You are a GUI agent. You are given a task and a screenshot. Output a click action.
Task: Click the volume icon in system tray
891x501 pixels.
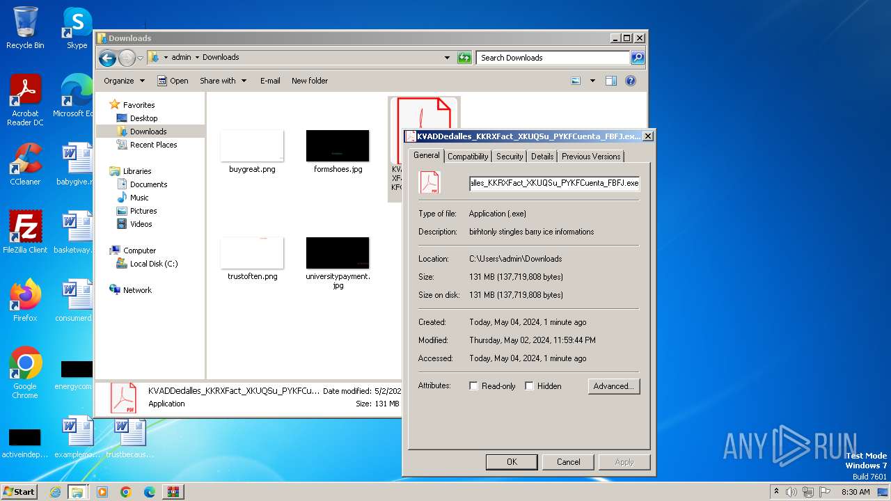click(x=791, y=492)
